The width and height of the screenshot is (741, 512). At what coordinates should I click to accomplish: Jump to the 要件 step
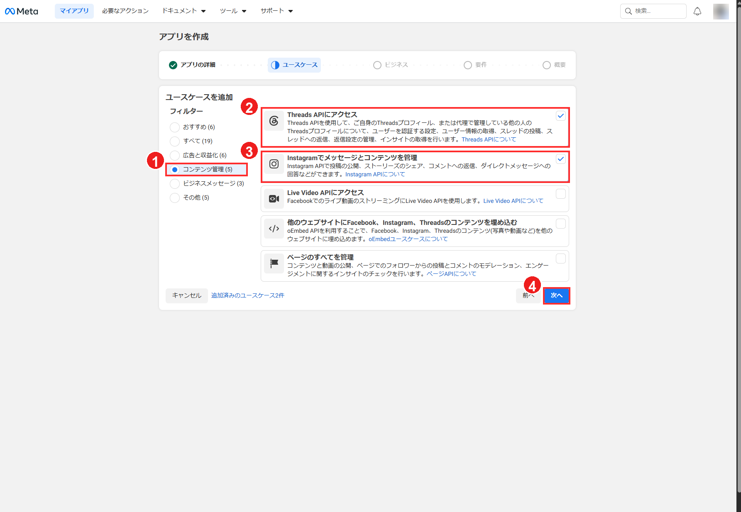tap(475, 65)
